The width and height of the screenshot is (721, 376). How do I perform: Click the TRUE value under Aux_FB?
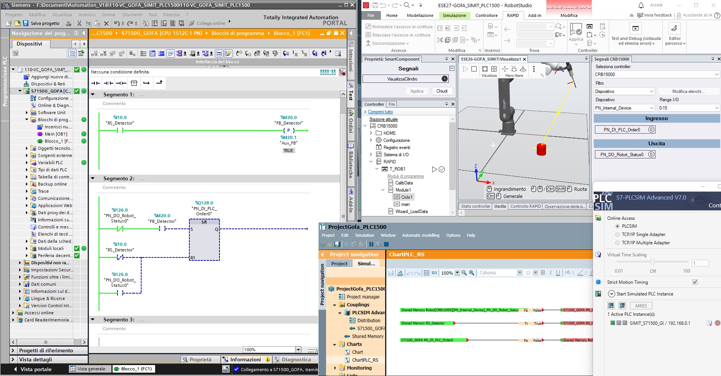coord(288,151)
